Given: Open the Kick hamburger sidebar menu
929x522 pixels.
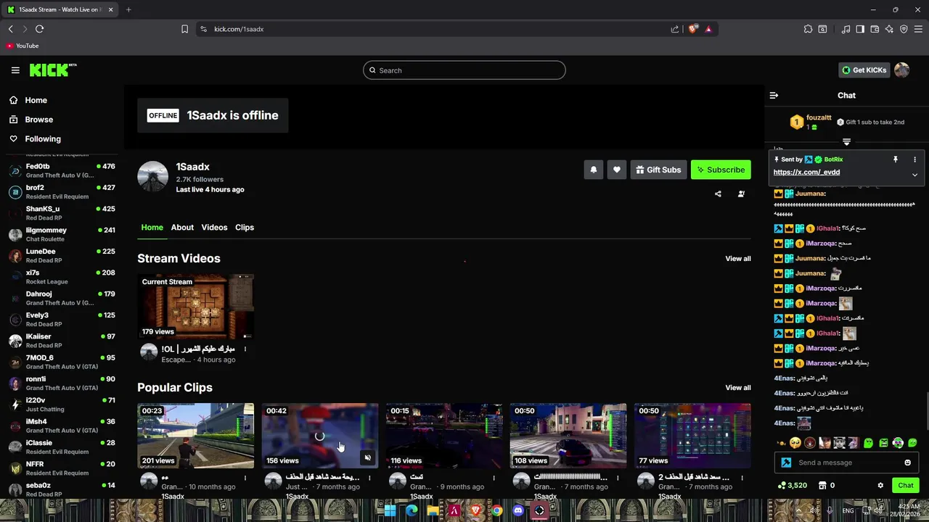Looking at the screenshot, I should click(x=15, y=70).
